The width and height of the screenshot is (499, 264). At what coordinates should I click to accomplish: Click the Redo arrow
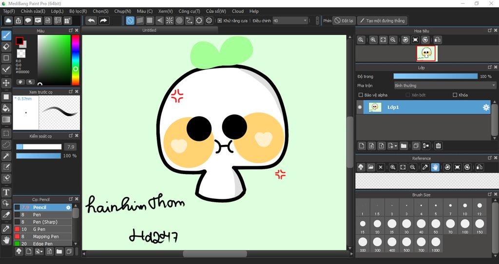pyautogui.click(x=103, y=20)
